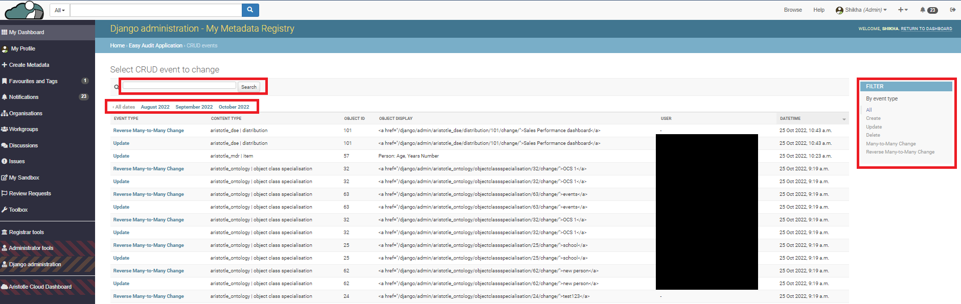Viewport: 961px width, 304px height.
Task: Open My Dashboard in the sidebar
Action: pyautogui.click(x=26, y=32)
